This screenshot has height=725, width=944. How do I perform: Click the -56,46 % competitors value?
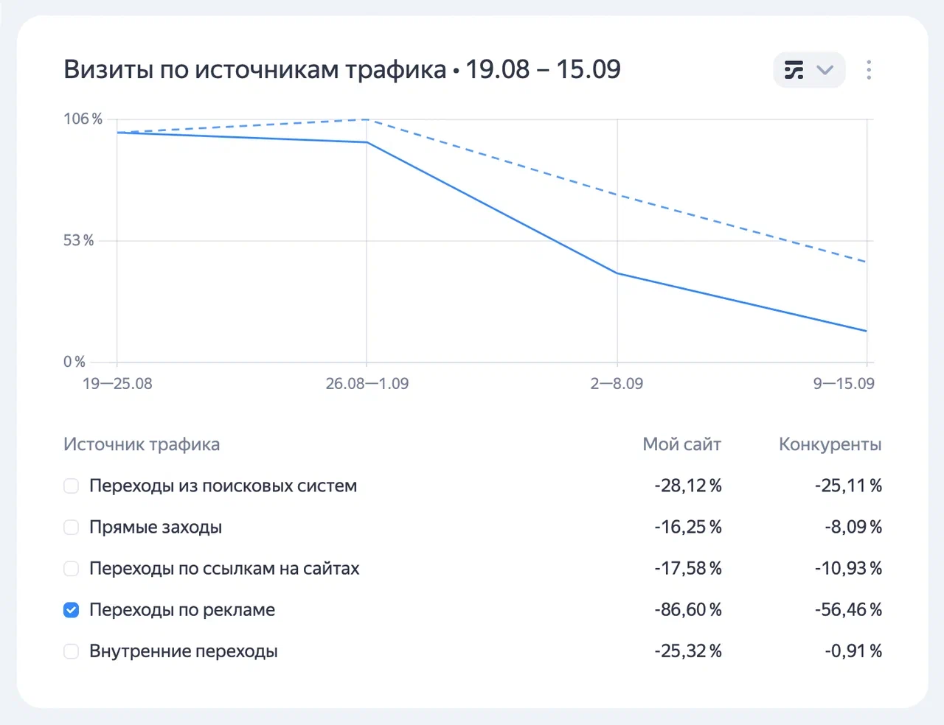(848, 610)
